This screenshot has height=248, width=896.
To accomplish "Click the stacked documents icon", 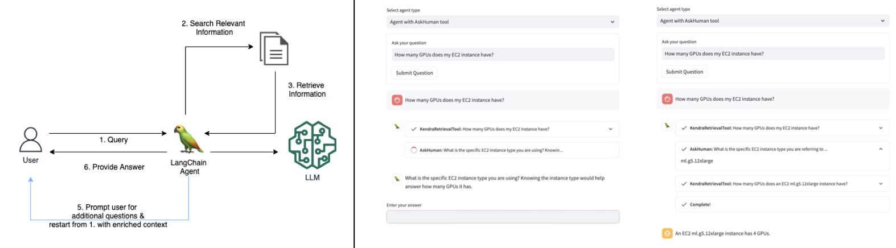I will click(274, 48).
